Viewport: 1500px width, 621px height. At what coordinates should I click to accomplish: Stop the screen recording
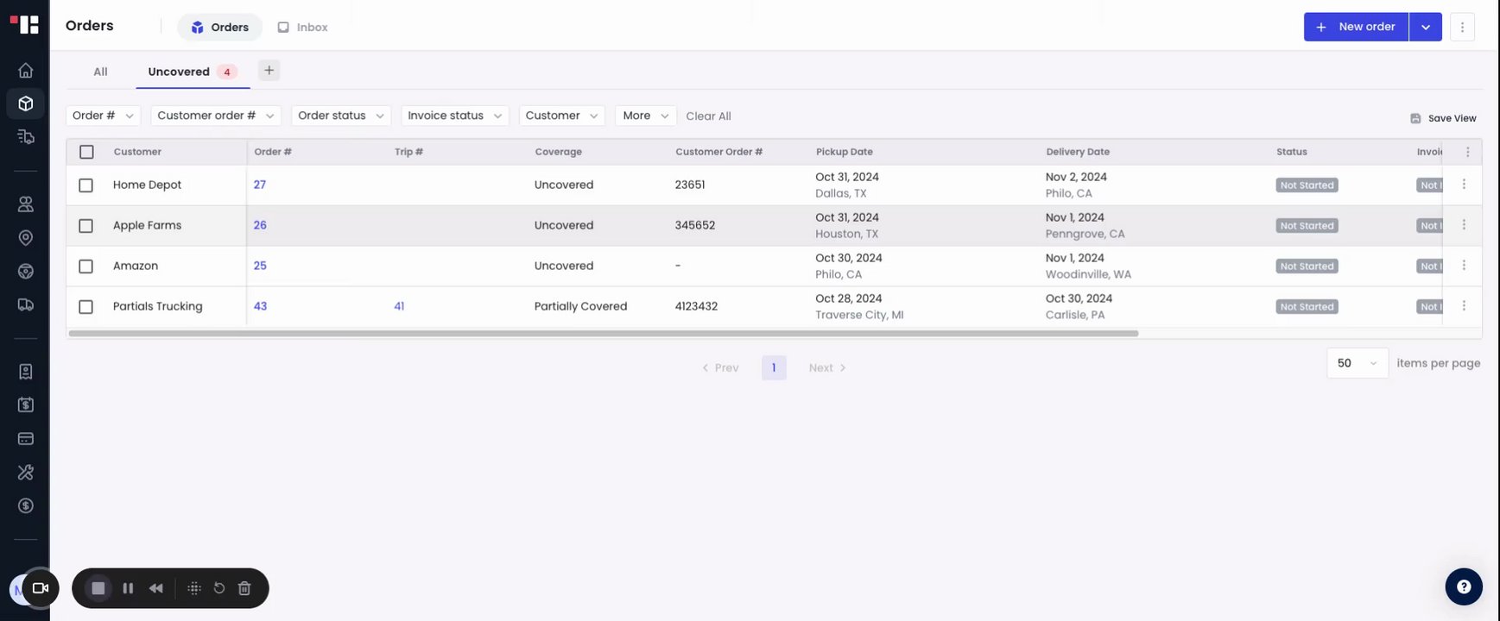98,588
